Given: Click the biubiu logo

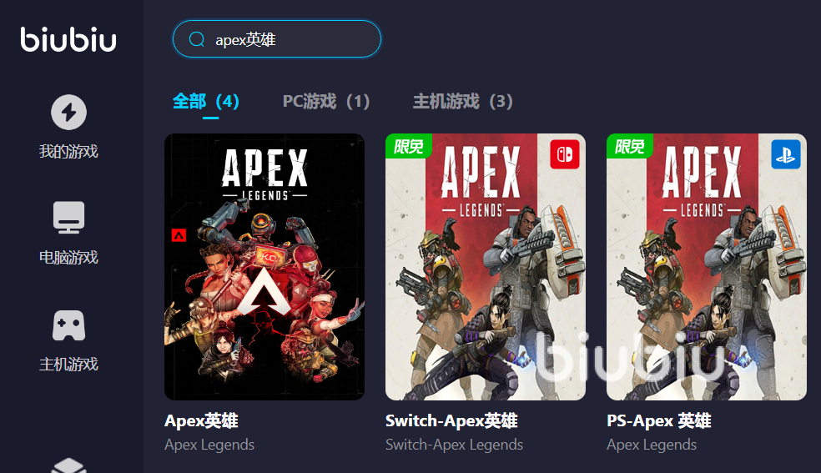Looking at the screenshot, I should (68, 39).
